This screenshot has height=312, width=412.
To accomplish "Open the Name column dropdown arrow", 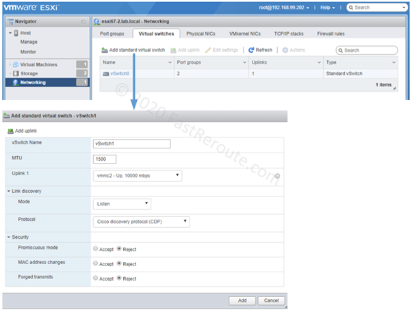I will [170, 62].
